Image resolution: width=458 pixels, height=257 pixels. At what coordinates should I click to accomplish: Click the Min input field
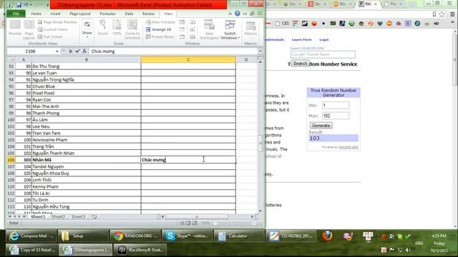click(x=336, y=105)
